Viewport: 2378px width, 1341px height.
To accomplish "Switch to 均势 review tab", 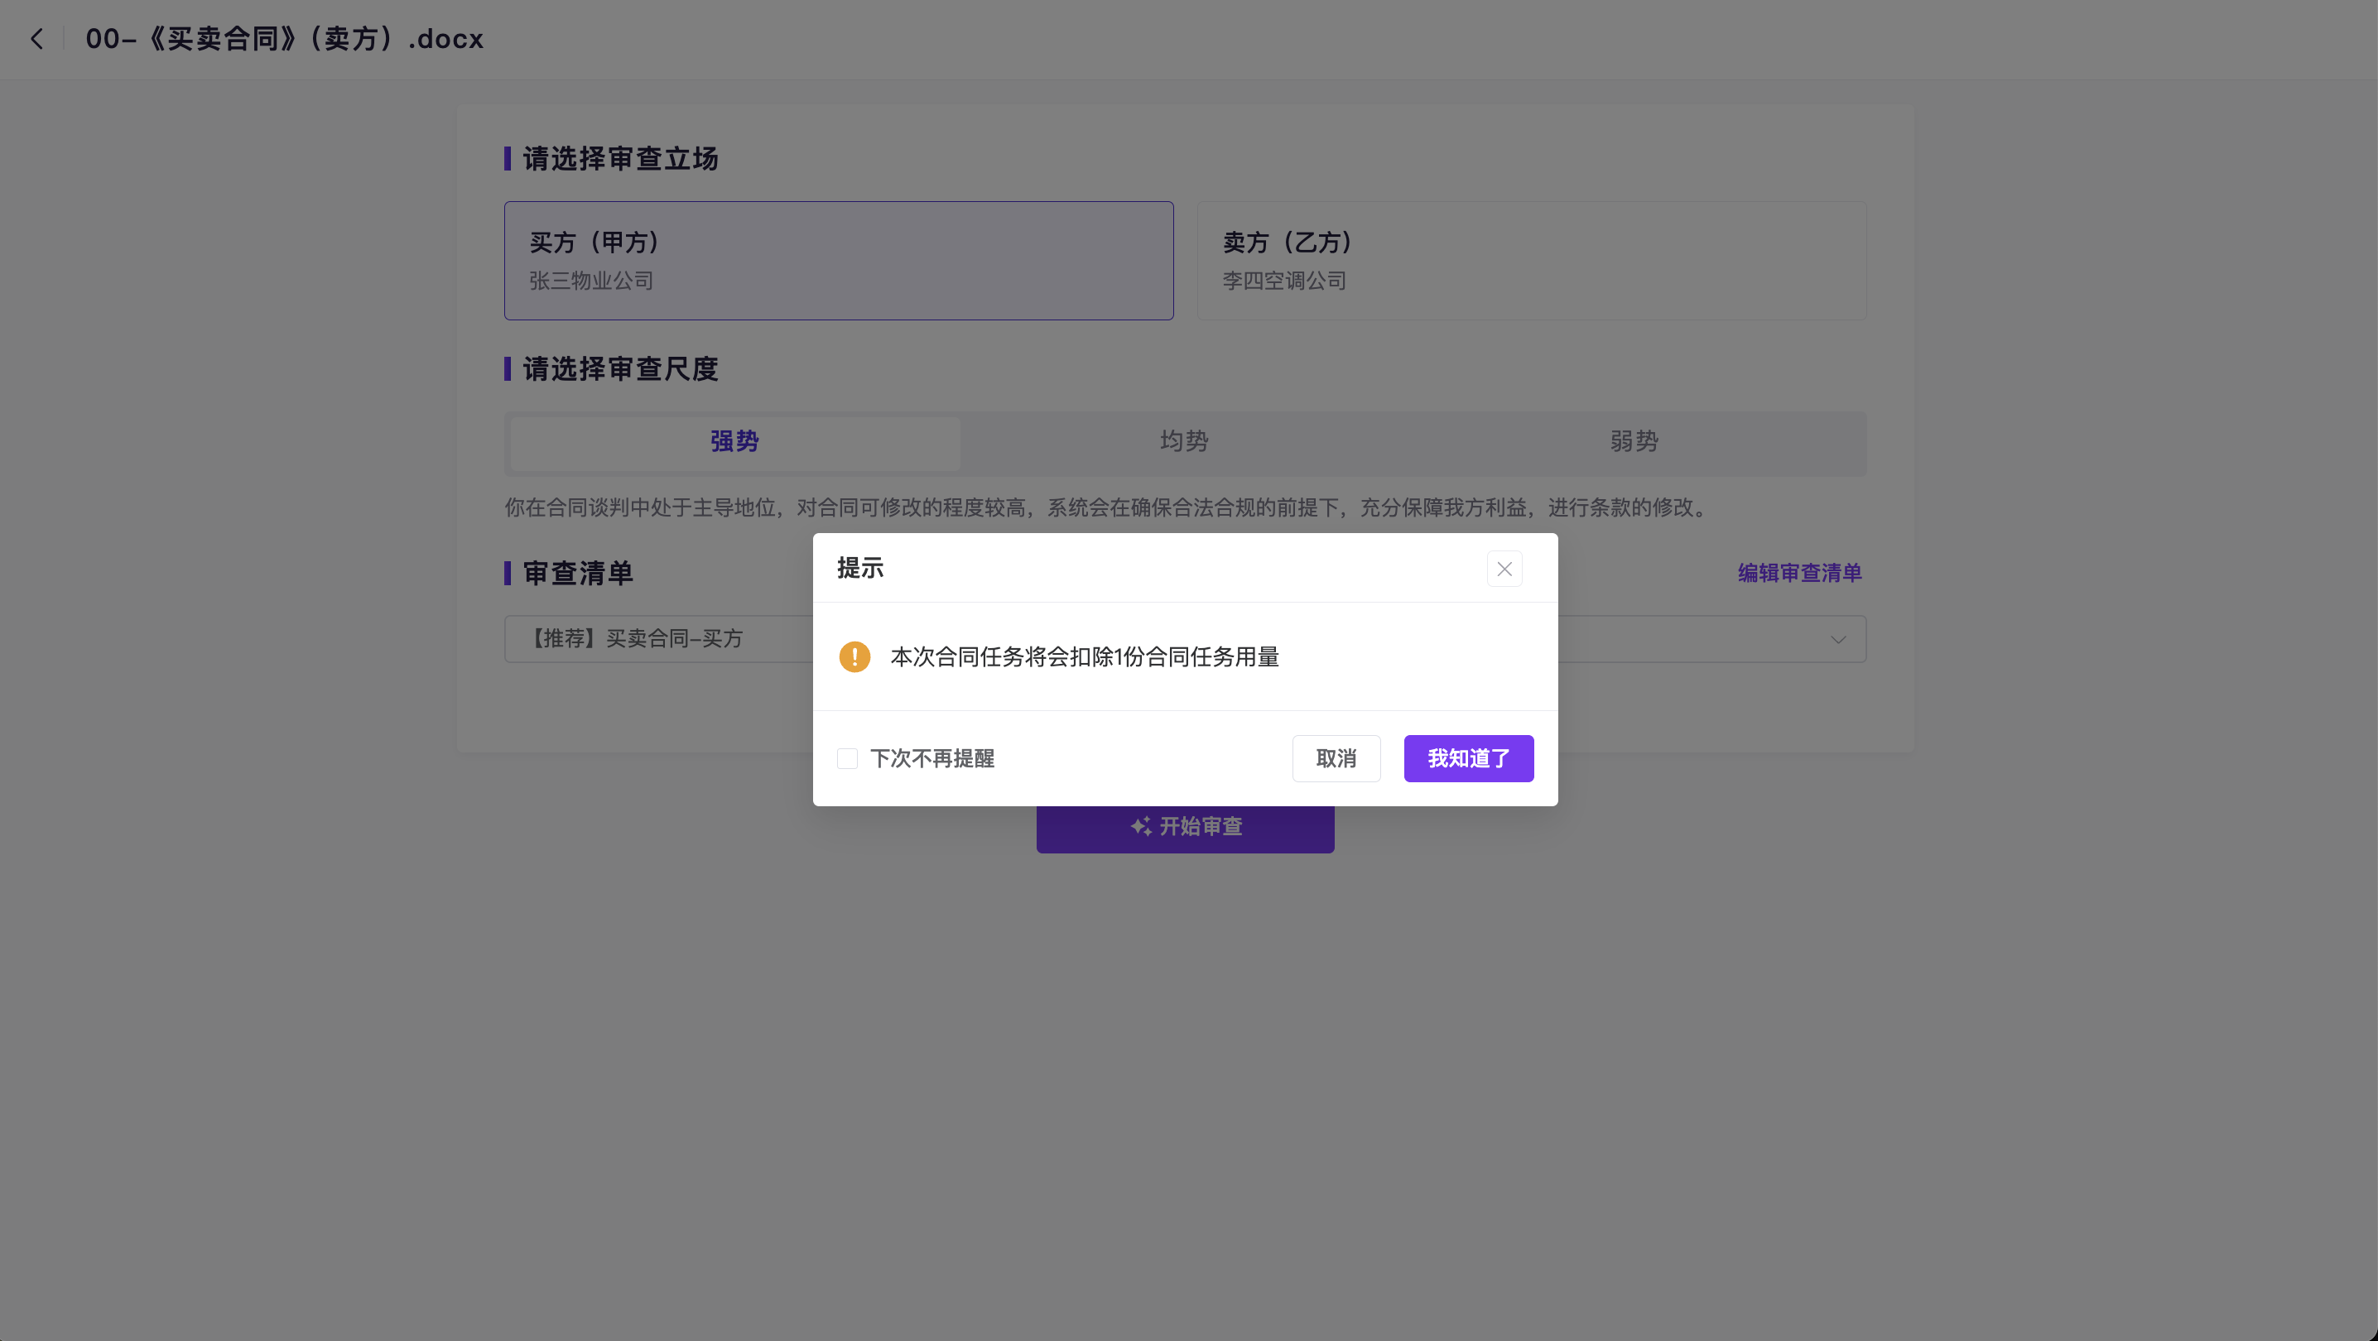I will pyautogui.click(x=1183, y=442).
